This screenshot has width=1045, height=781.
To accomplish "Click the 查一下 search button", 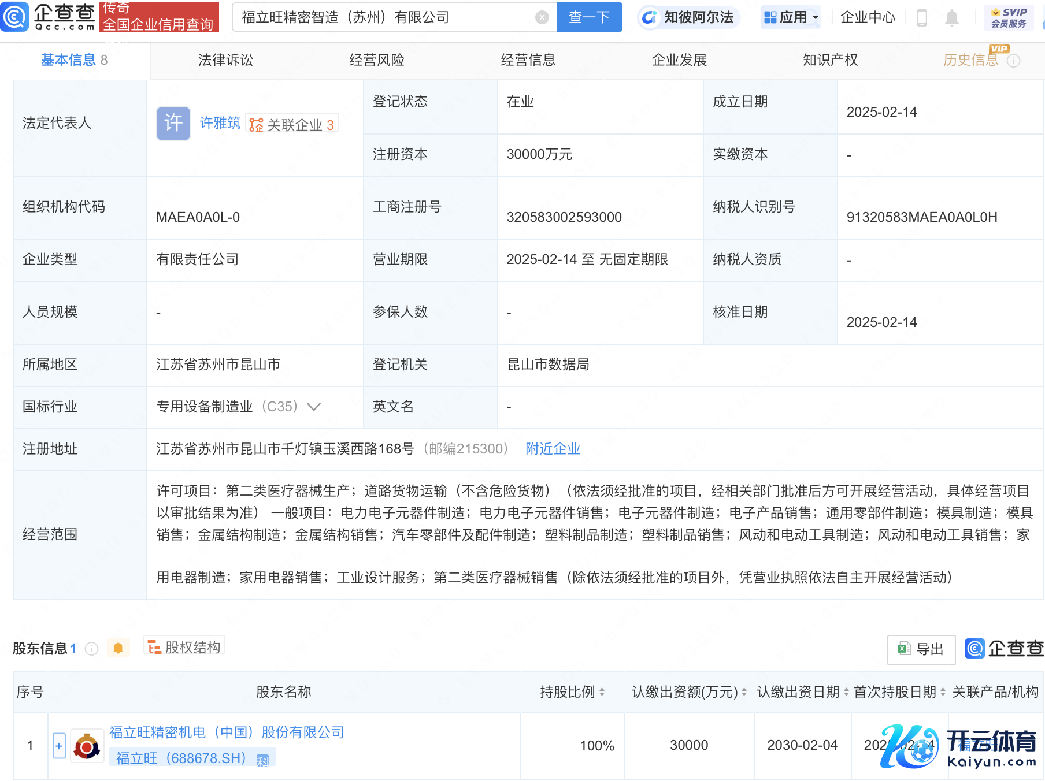I will [589, 17].
